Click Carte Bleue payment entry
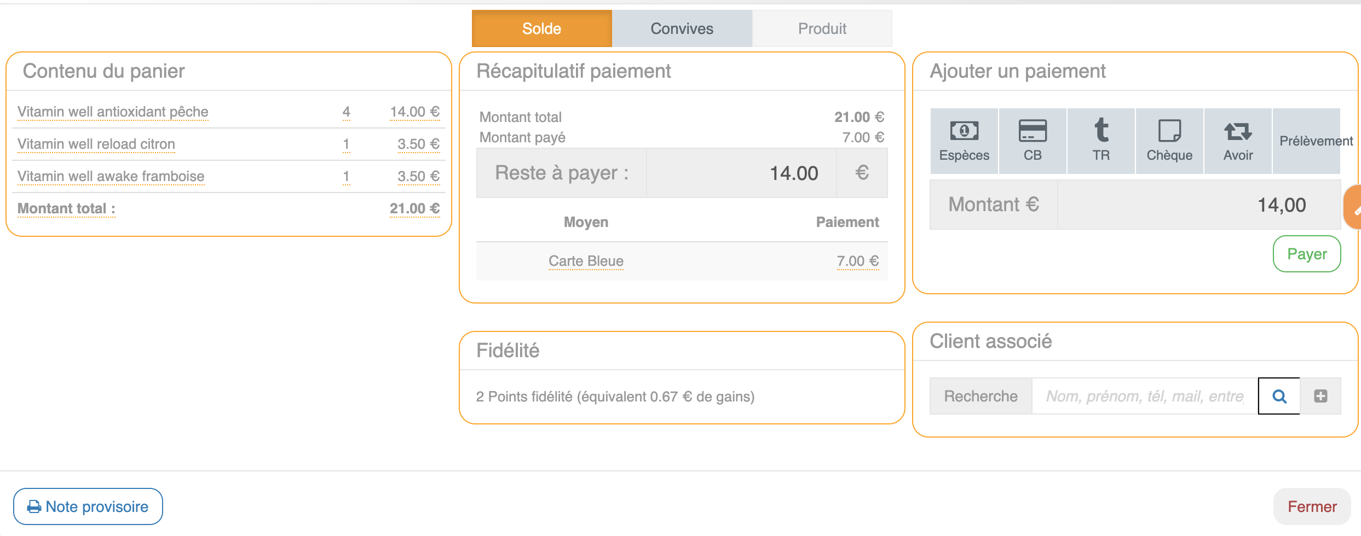The image size is (1361, 536). 586,261
